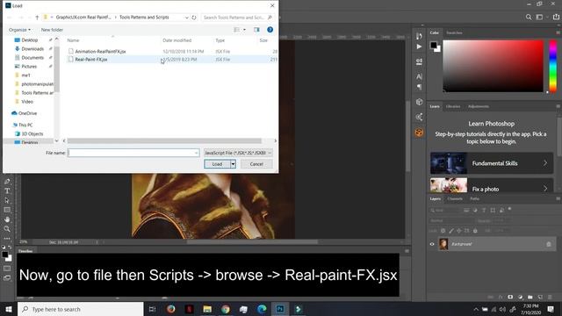Switch to the Adjustments tab

[x=479, y=106]
